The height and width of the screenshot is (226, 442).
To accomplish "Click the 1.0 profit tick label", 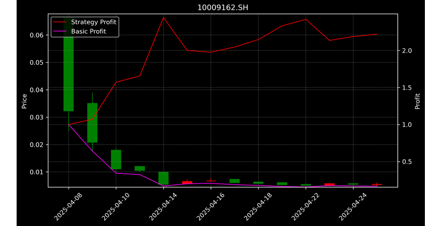I will 407,125.
